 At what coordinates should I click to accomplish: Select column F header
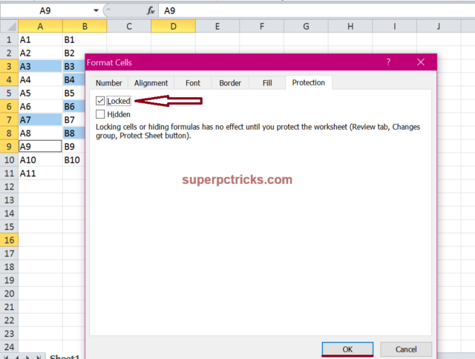262,27
